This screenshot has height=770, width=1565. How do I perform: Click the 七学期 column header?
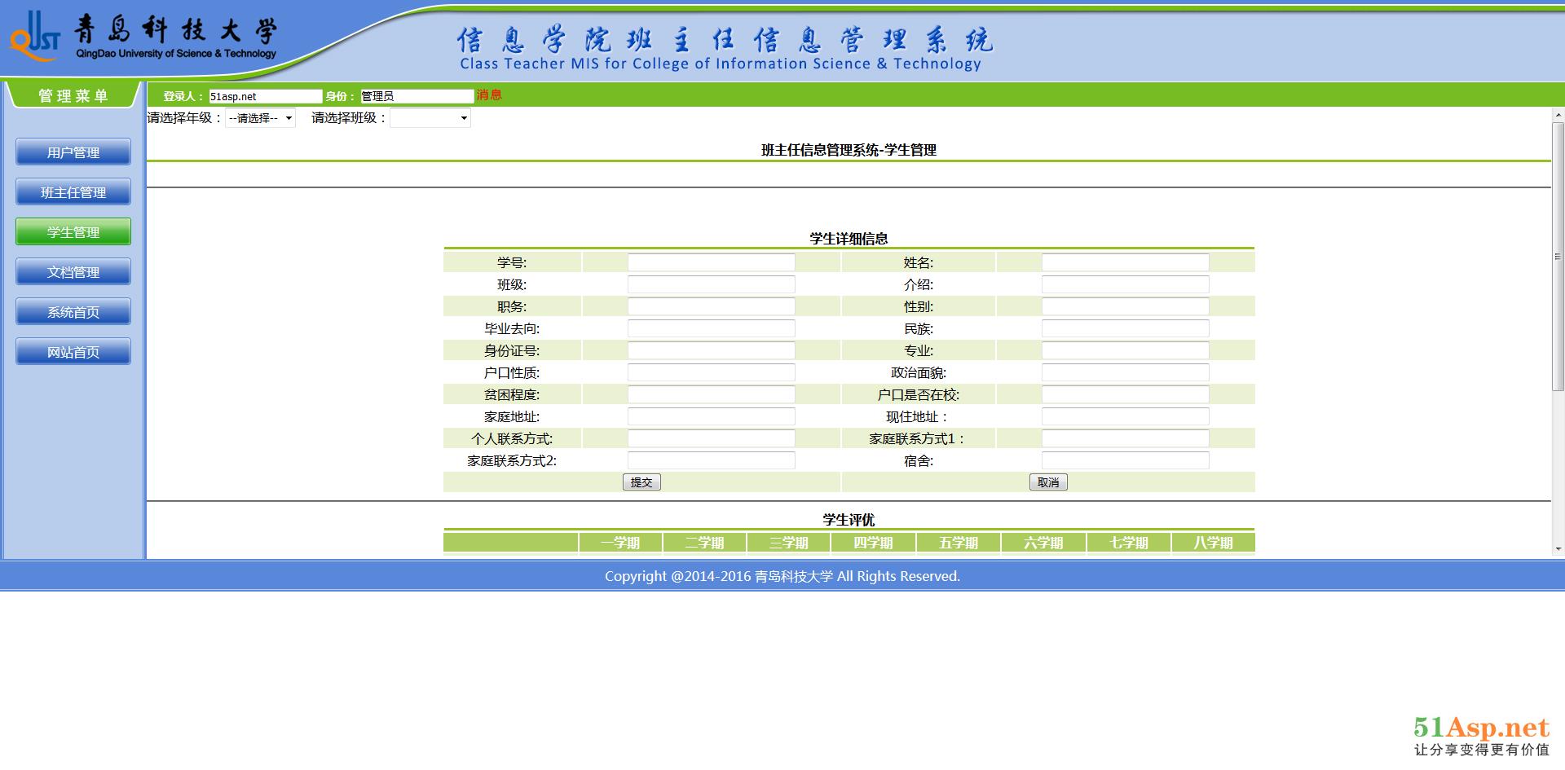click(1129, 543)
